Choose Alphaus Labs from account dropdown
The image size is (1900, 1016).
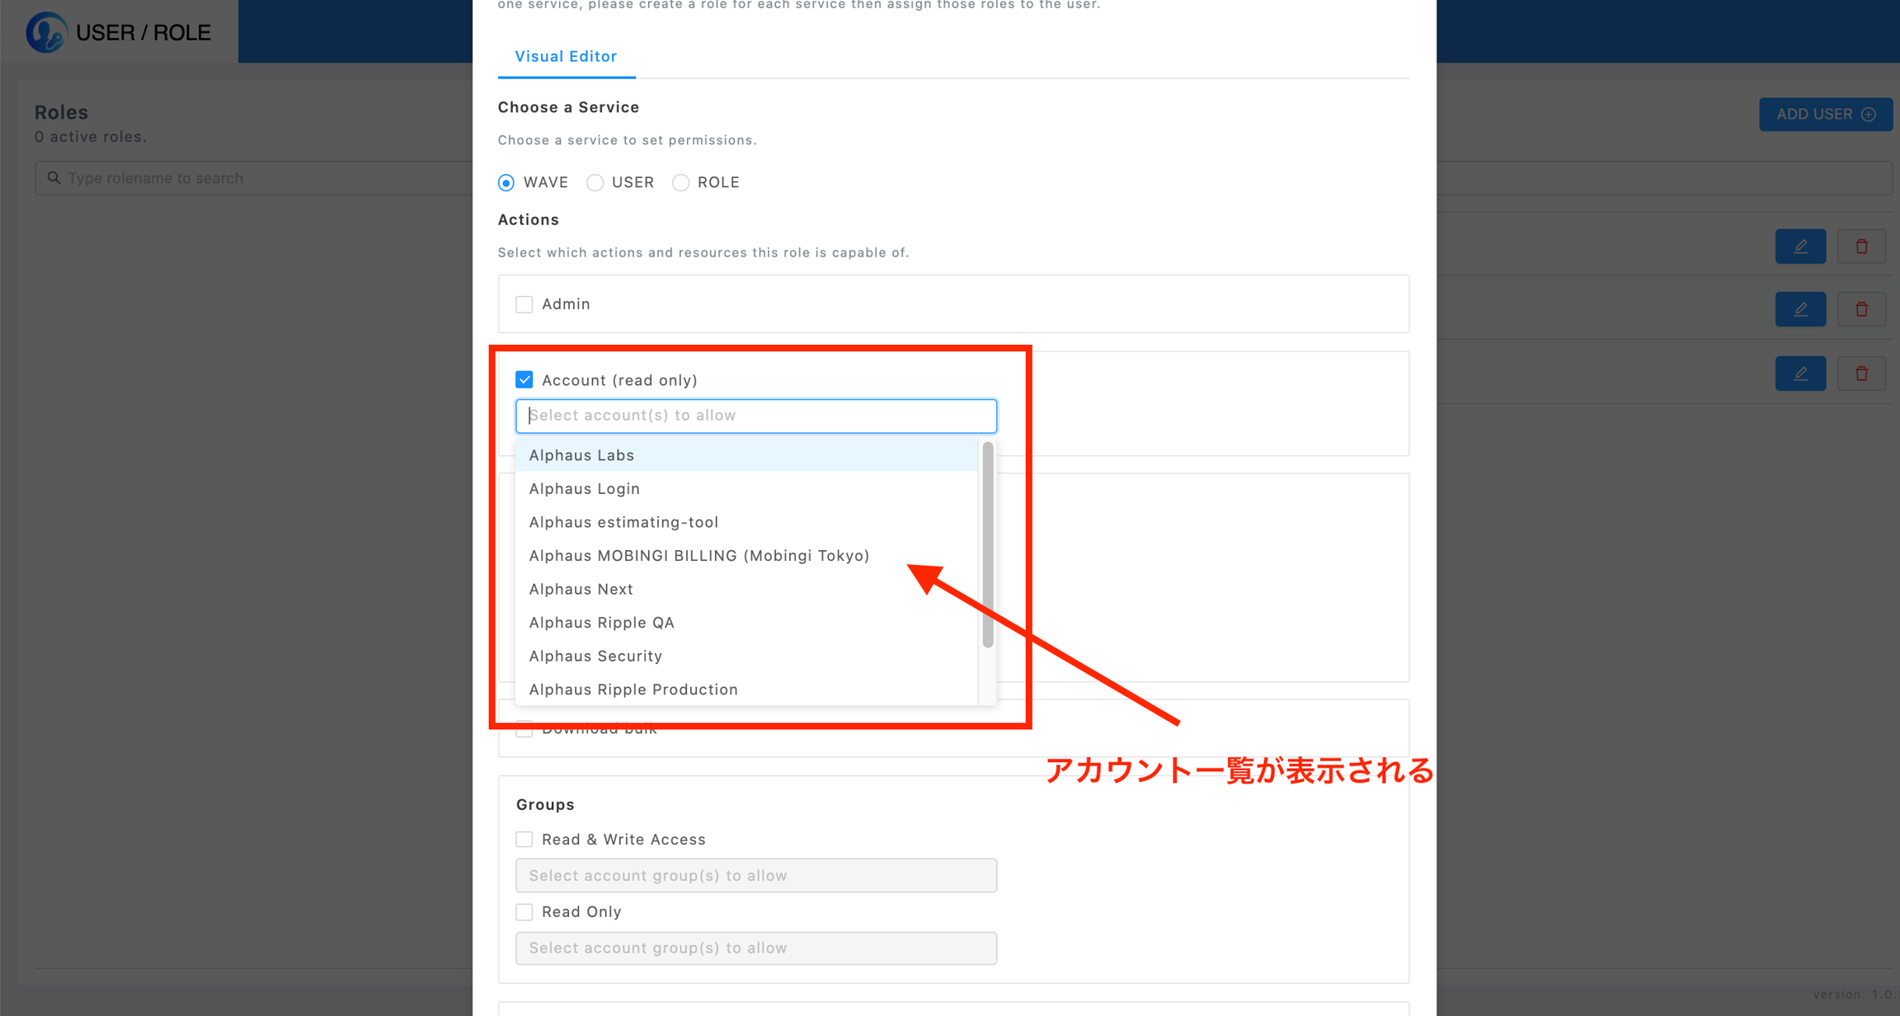(581, 455)
